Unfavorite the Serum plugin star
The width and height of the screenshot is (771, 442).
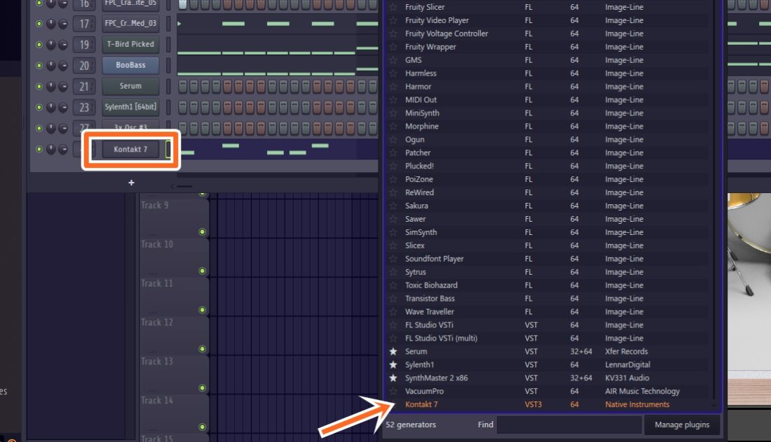point(393,352)
